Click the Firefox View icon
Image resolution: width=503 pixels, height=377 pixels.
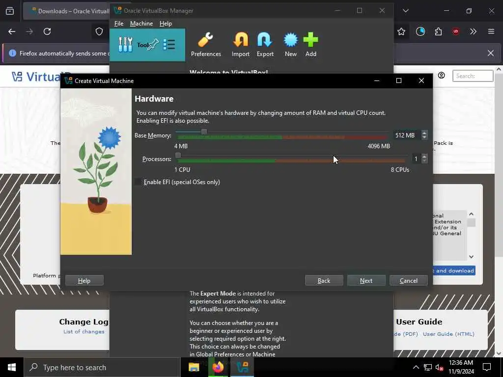10,11
